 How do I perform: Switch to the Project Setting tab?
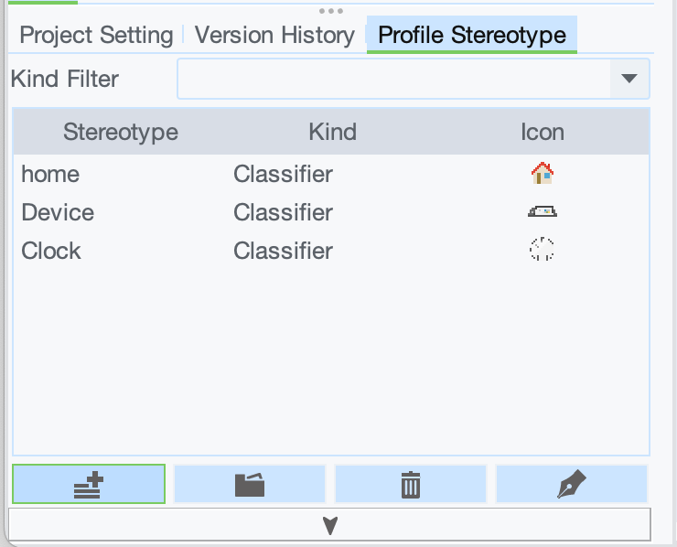click(x=96, y=36)
